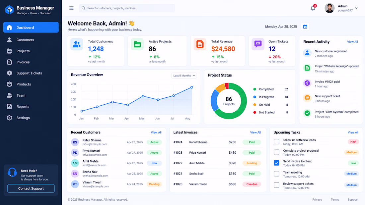Open the Privacy footer link
This screenshot has height=205, width=365.
317,200
